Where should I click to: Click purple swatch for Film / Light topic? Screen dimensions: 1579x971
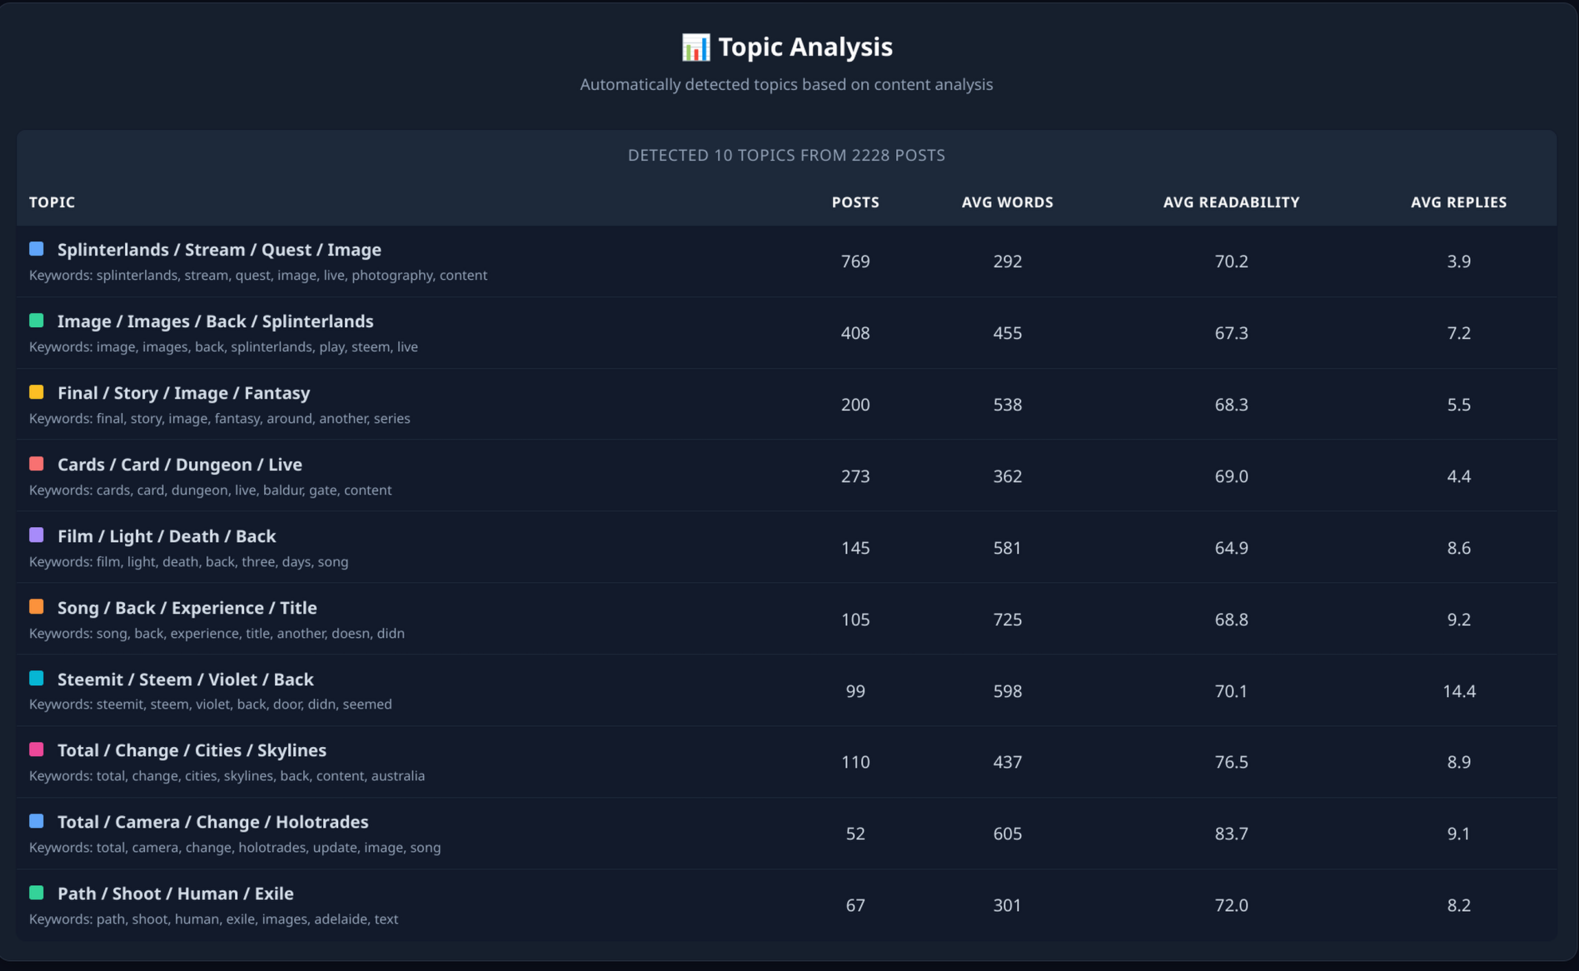[37, 535]
